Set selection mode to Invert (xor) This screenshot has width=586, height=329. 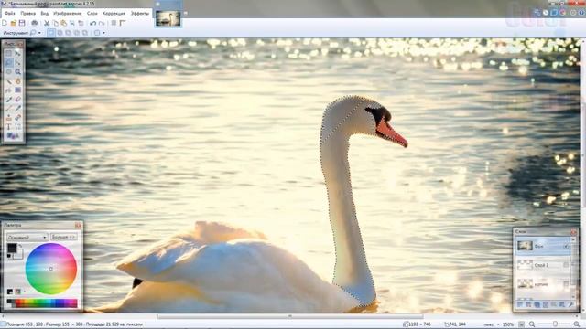click(x=85, y=33)
